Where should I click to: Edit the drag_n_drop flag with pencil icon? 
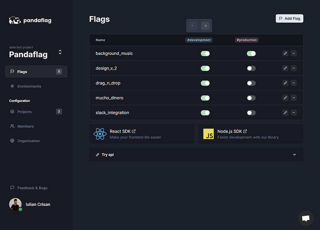coord(285,83)
